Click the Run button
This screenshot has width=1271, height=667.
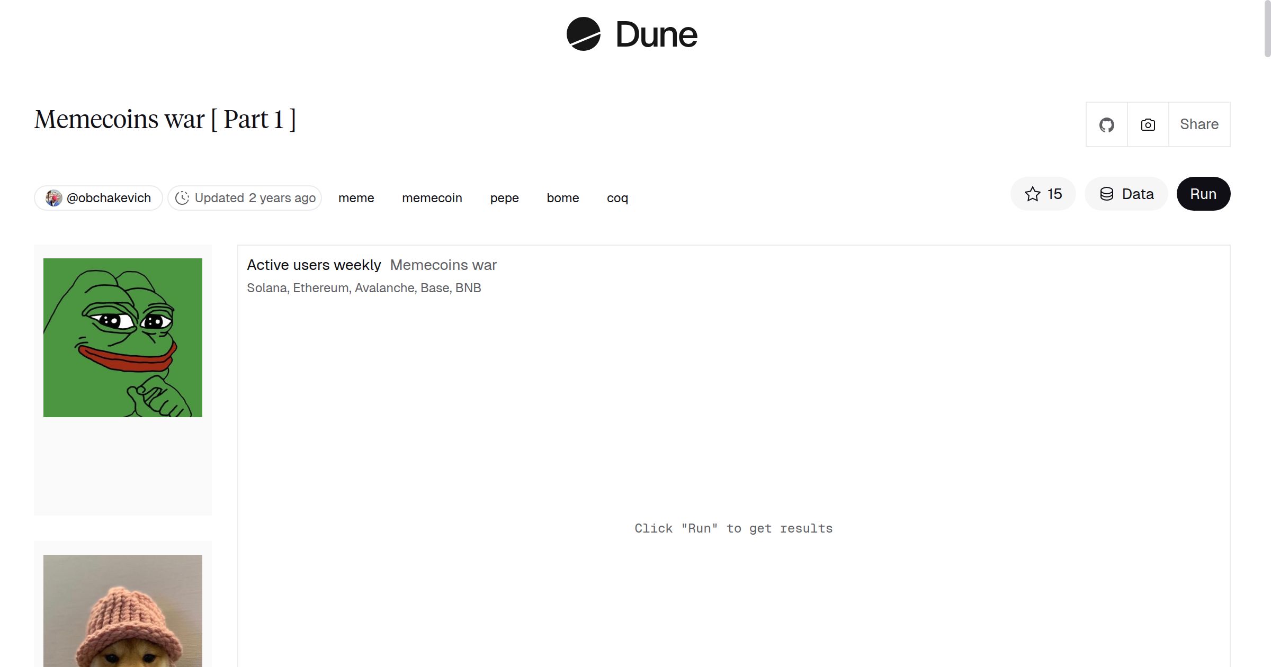(1203, 194)
